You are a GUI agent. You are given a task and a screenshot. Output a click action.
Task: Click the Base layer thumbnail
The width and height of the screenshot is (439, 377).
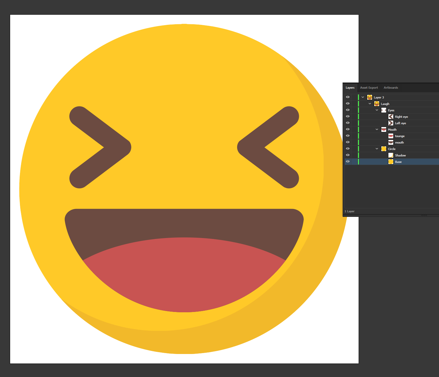point(391,162)
